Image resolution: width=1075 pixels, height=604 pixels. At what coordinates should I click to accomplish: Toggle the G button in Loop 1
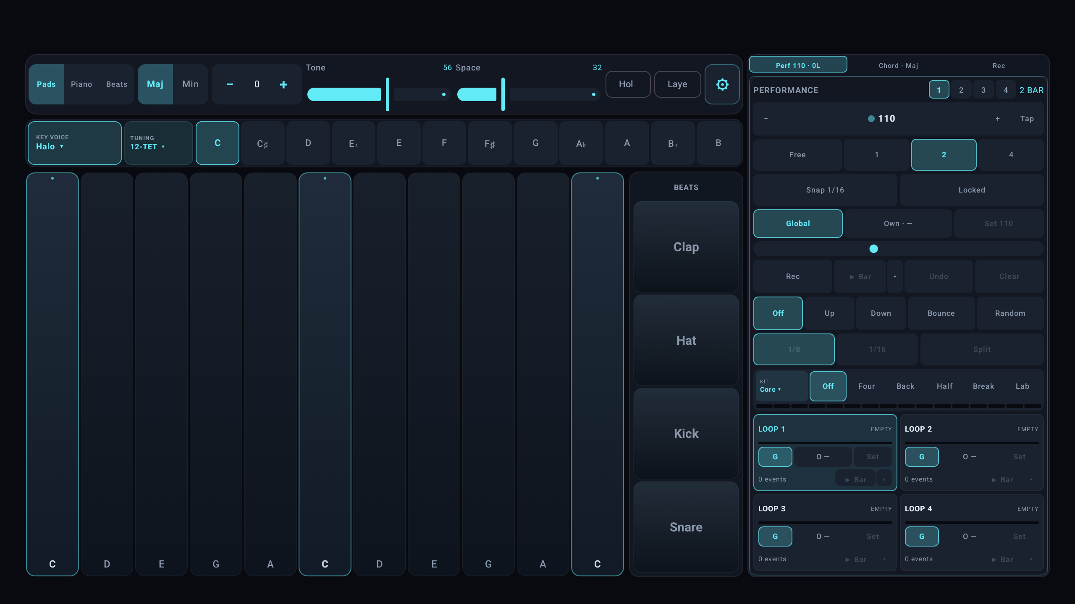click(x=775, y=457)
